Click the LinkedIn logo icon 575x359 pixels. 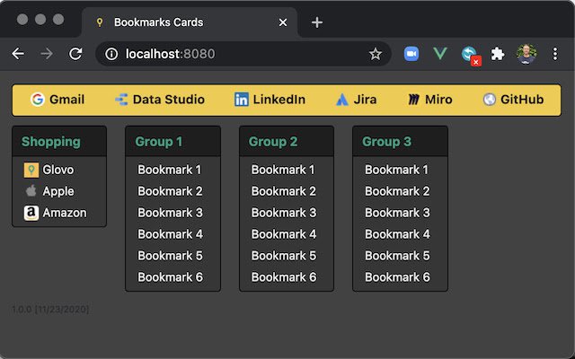[x=242, y=100]
